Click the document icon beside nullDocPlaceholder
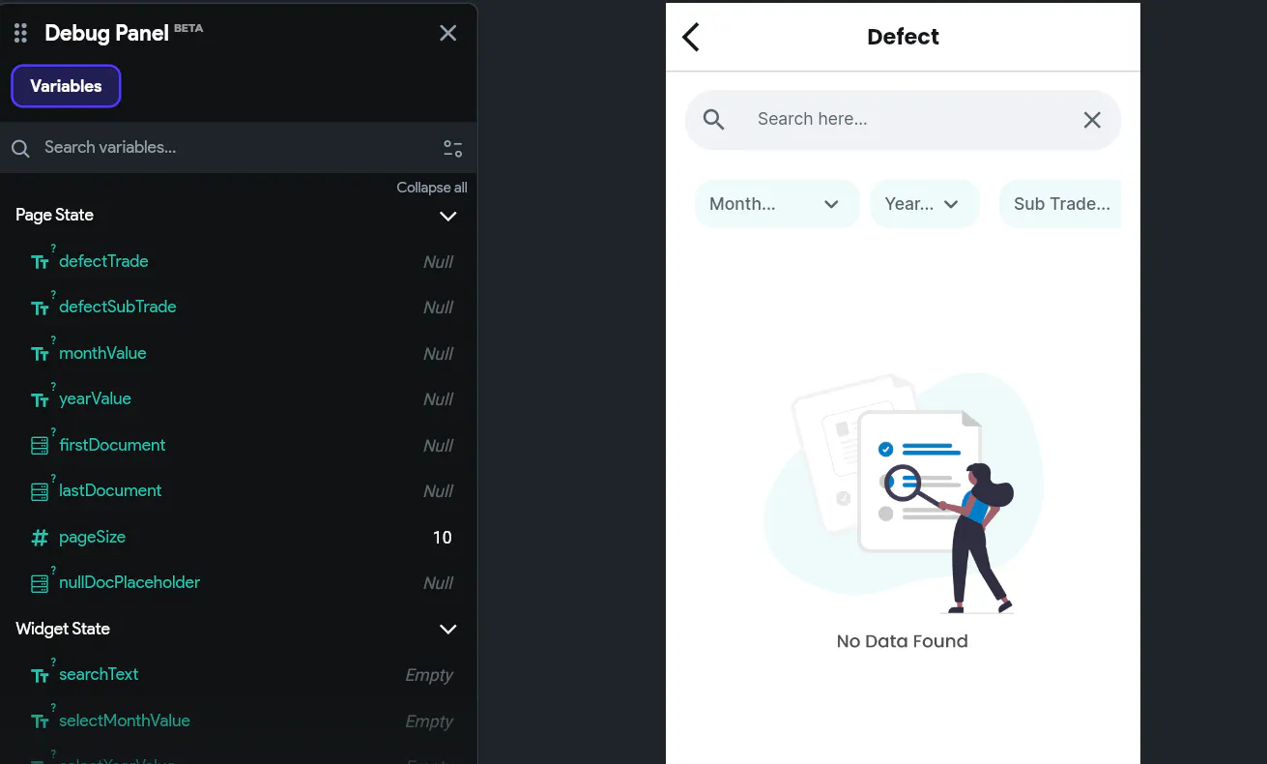Image resolution: width=1267 pixels, height=764 pixels. [x=40, y=583]
